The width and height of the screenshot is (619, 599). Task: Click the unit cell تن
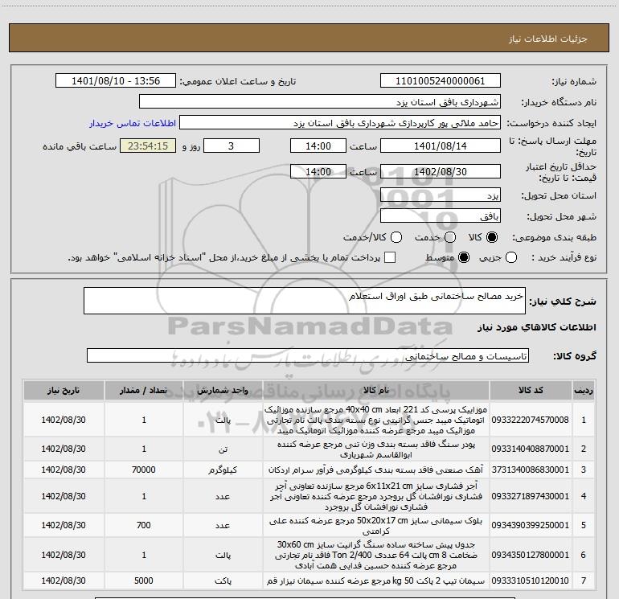[223, 449]
